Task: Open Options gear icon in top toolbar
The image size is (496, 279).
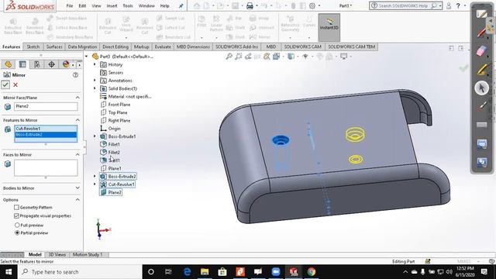Action: click(x=312, y=5)
